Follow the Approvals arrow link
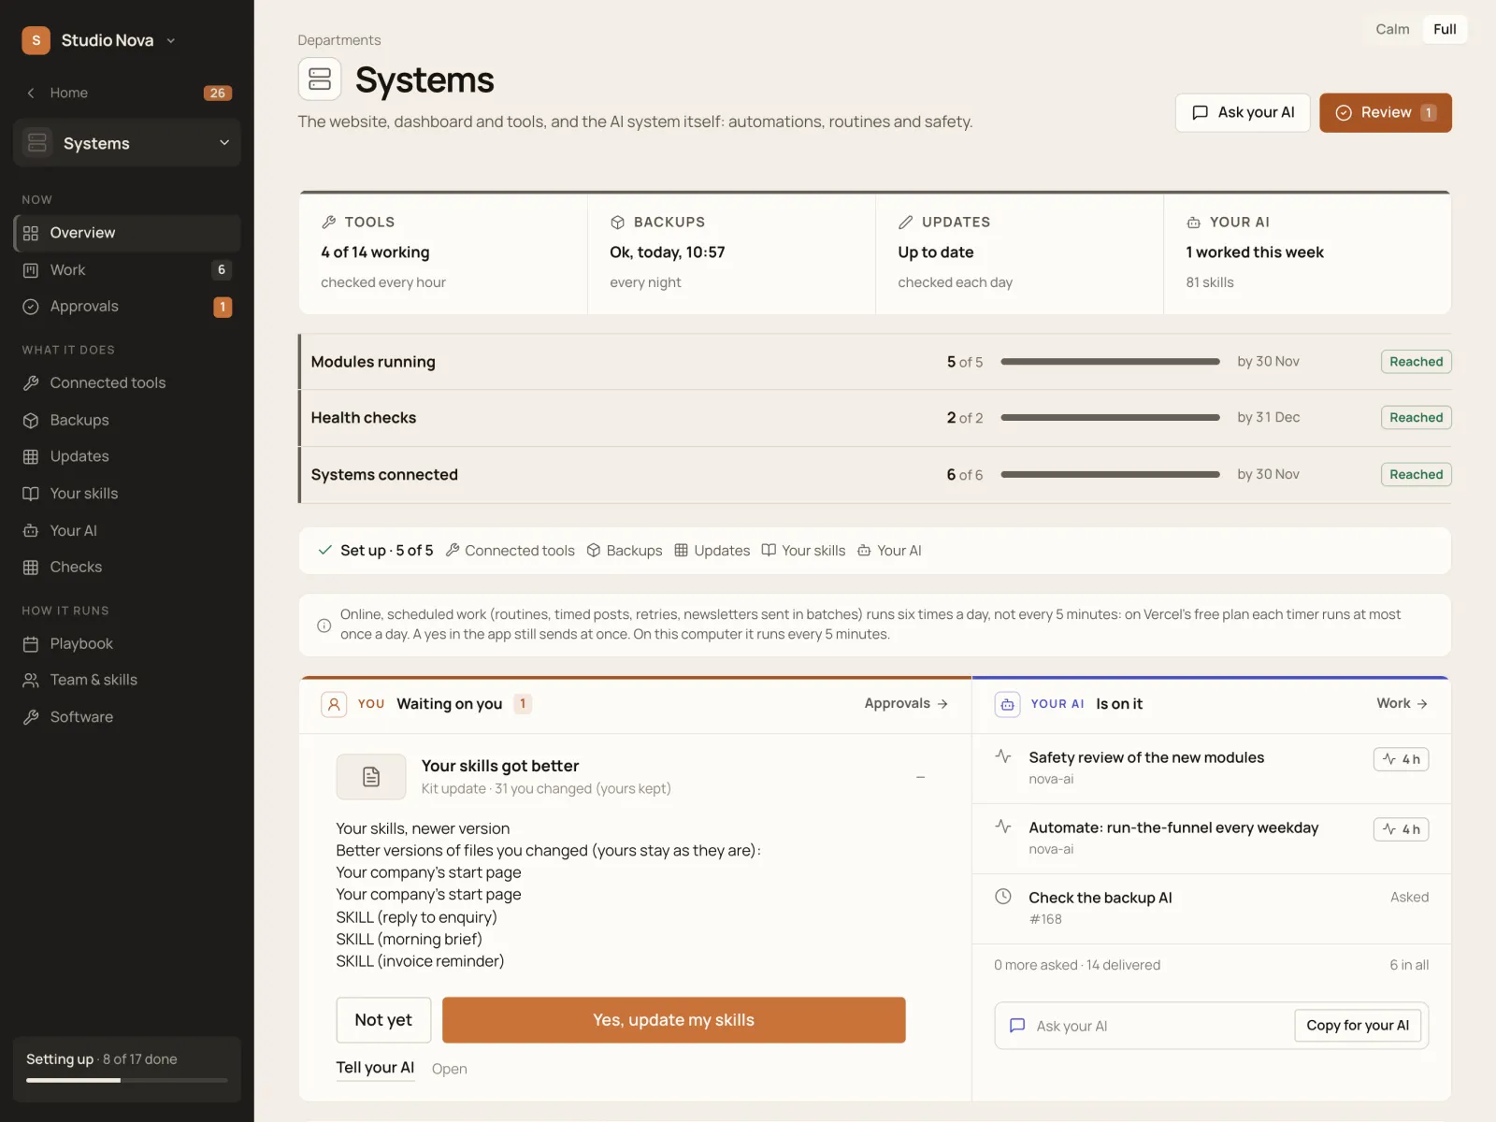1496x1122 pixels. coord(906,703)
